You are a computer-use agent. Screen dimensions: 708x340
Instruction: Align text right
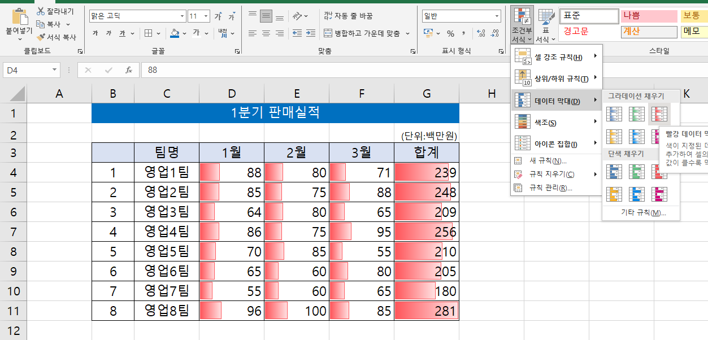click(x=280, y=33)
